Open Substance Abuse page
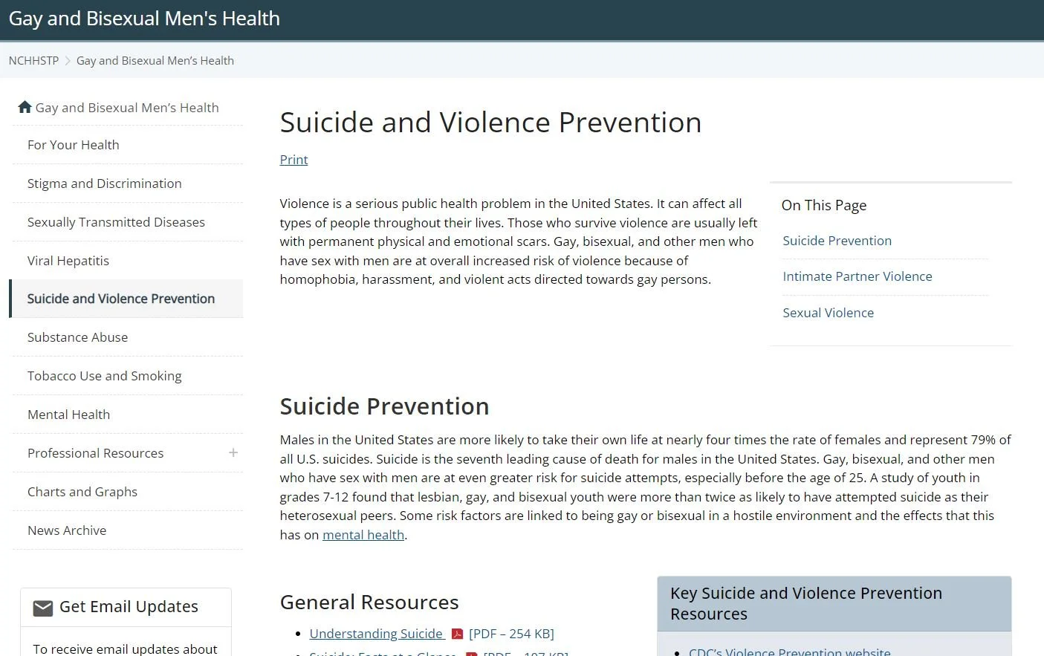This screenshot has height=656, width=1044. click(x=78, y=337)
